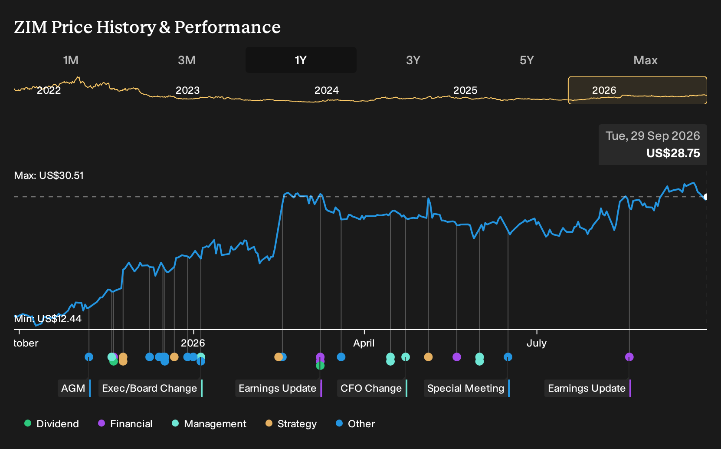
Task: Click the blue event dot just before April
Action: pyautogui.click(x=341, y=357)
